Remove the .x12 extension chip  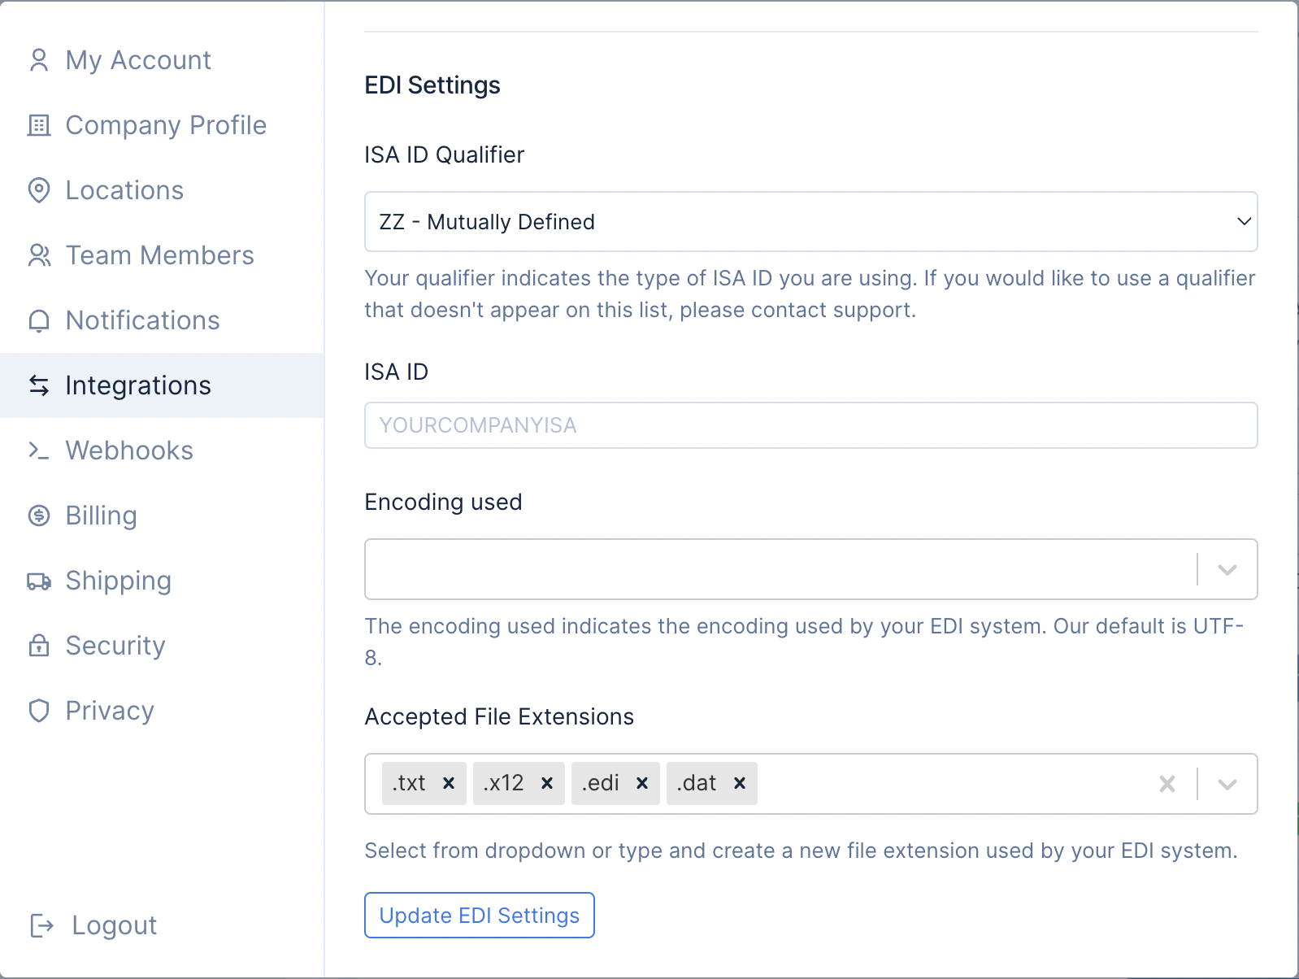547,783
